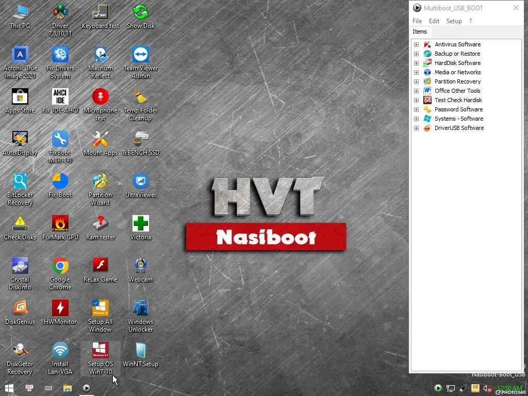The image size is (528, 396).
Task: Select the WinNT Setup icon
Action: pos(140,355)
